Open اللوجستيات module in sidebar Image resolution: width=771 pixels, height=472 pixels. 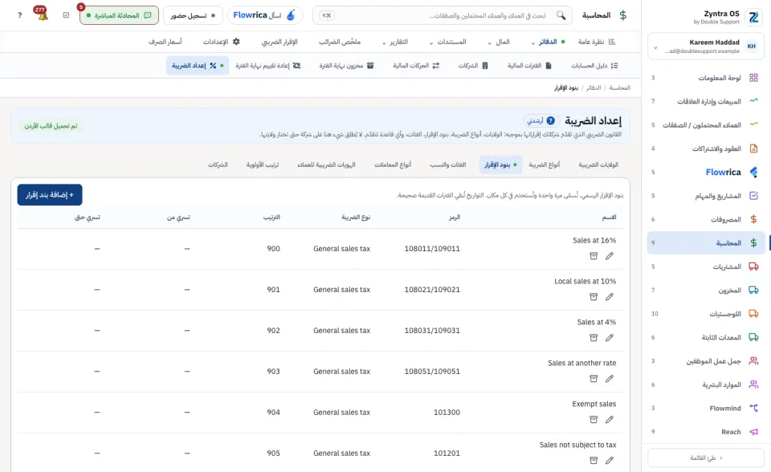(x=706, y=314)
